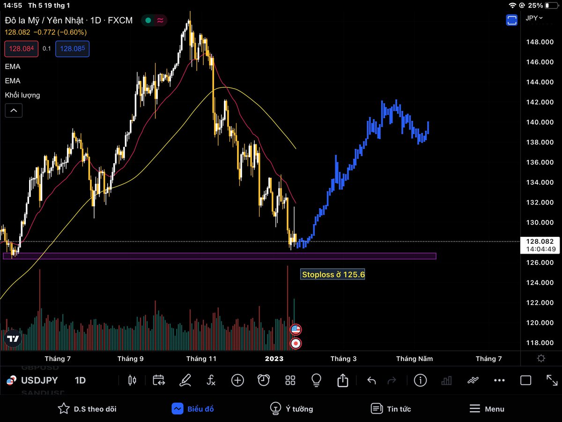
Task: Open more options three dots icon
Action: pos(499,380)
